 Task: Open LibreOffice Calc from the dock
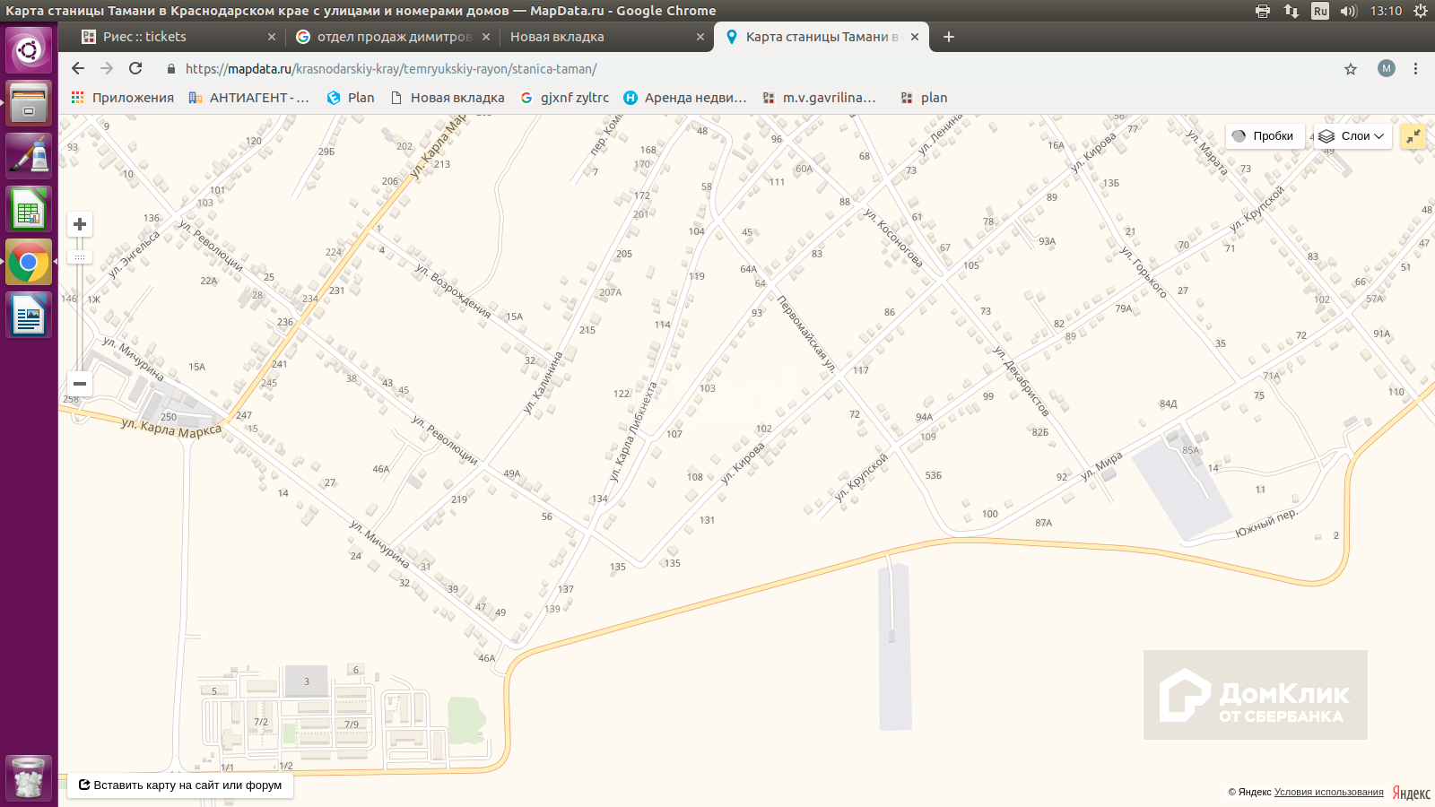click(29, 211)
